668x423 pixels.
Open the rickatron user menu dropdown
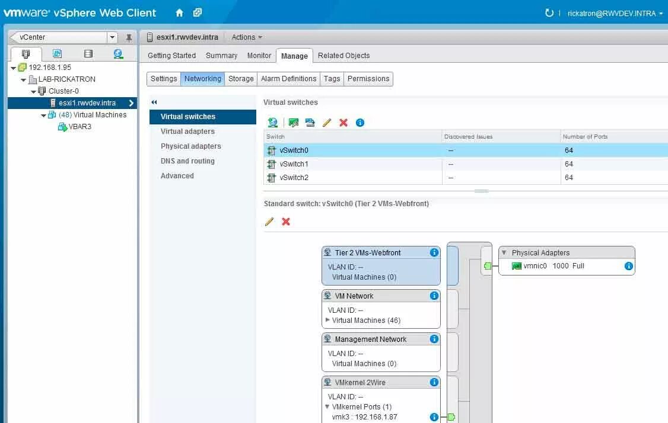(x=661, y=14)
